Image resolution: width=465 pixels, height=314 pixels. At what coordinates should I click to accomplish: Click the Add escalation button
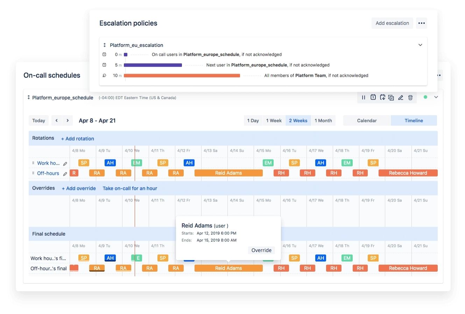(392, 23)
